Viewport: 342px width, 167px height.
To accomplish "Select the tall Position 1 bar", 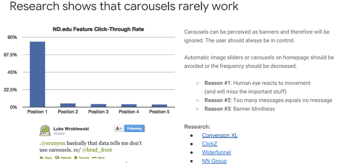I will (x=37, y=75).
